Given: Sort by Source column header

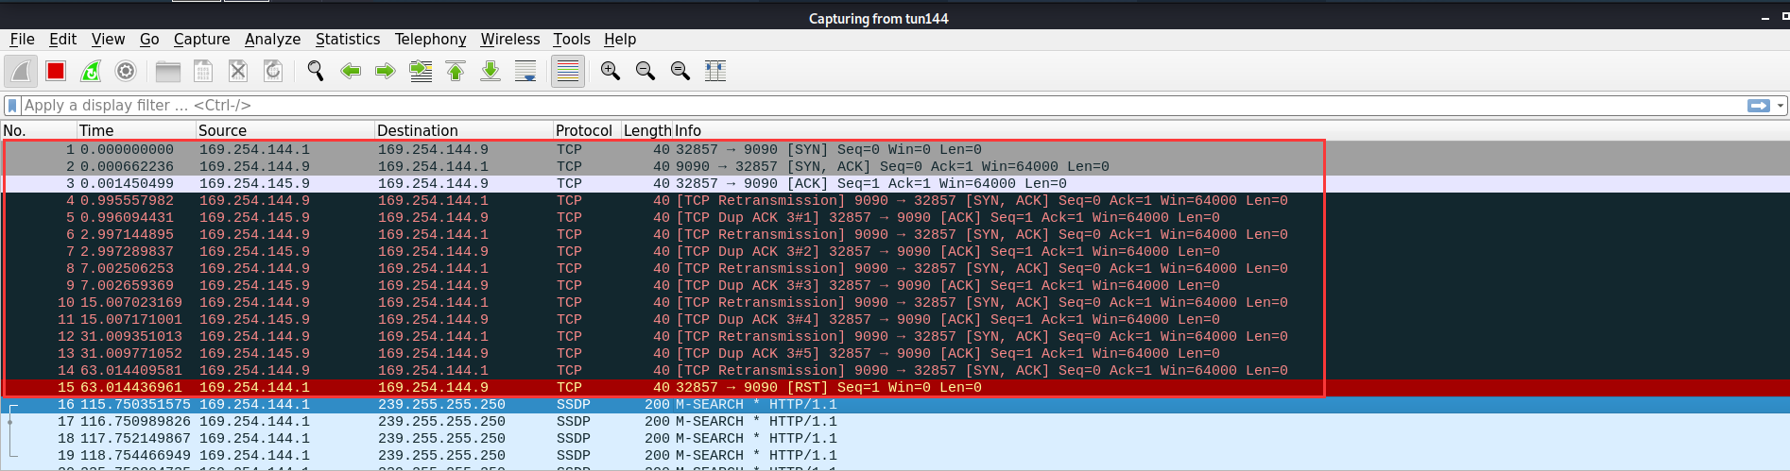Looking at the screenshot, I should 222,130.
